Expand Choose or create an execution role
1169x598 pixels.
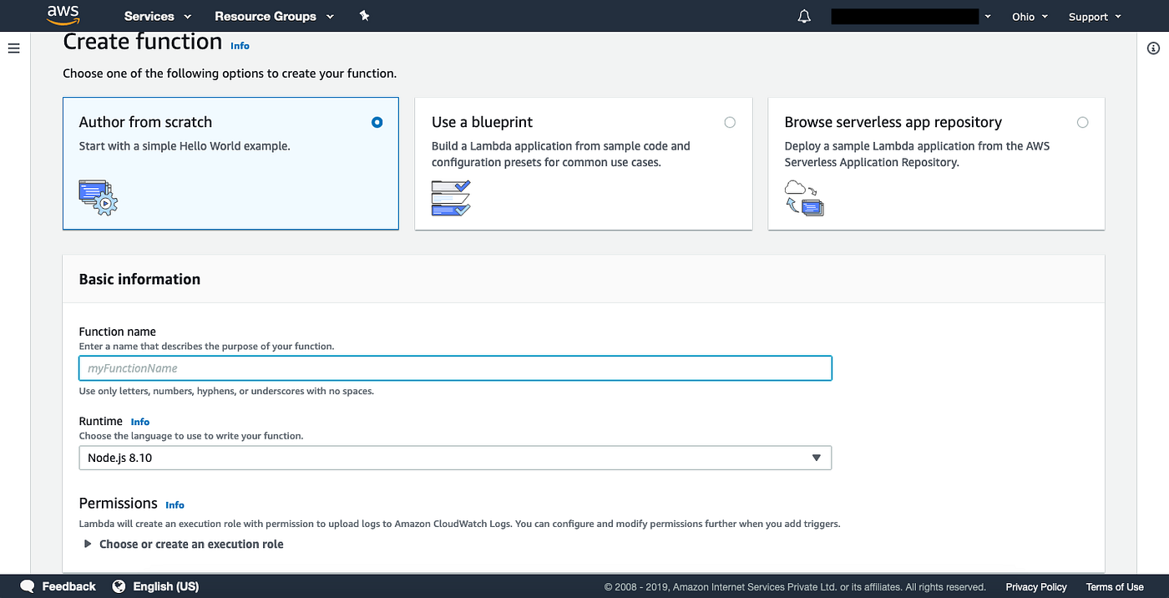click(184, 544)
